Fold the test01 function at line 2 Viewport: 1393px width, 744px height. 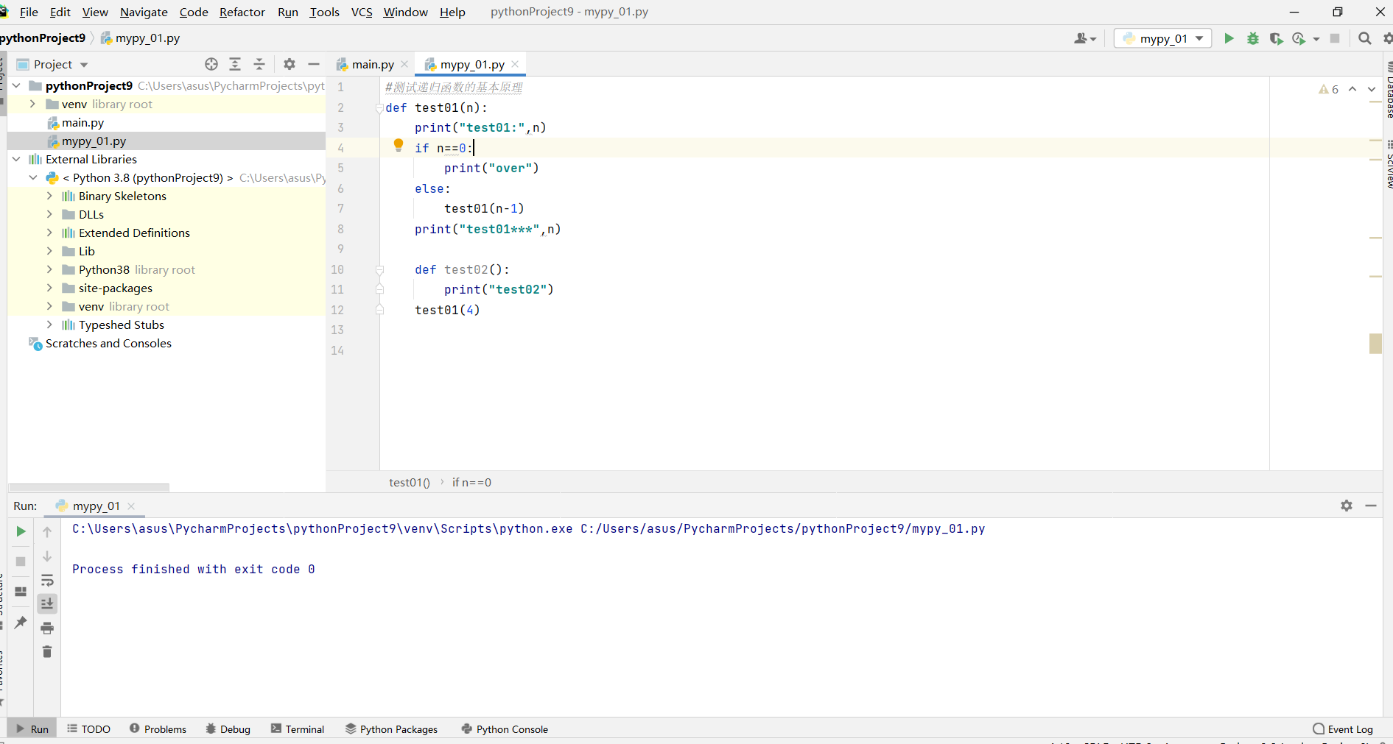tap(379, 107)
